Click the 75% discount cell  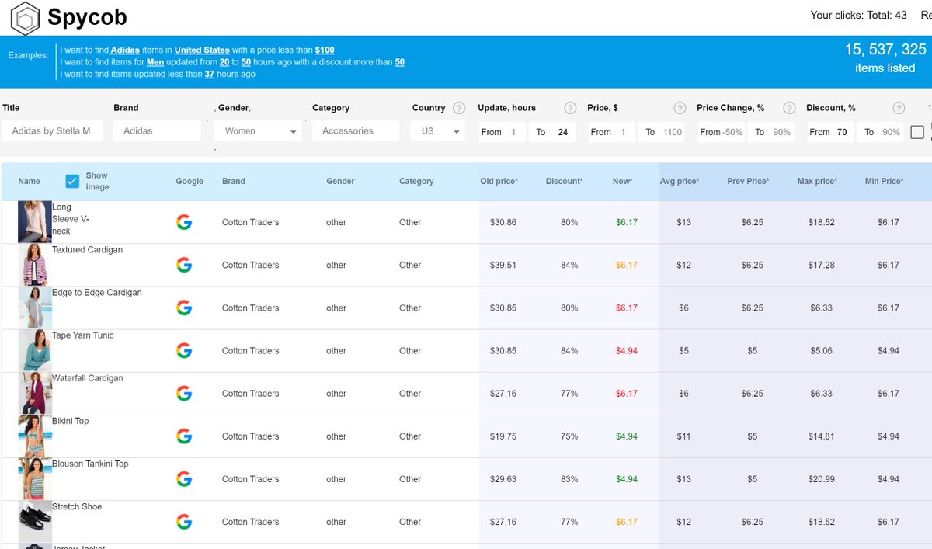569,436
